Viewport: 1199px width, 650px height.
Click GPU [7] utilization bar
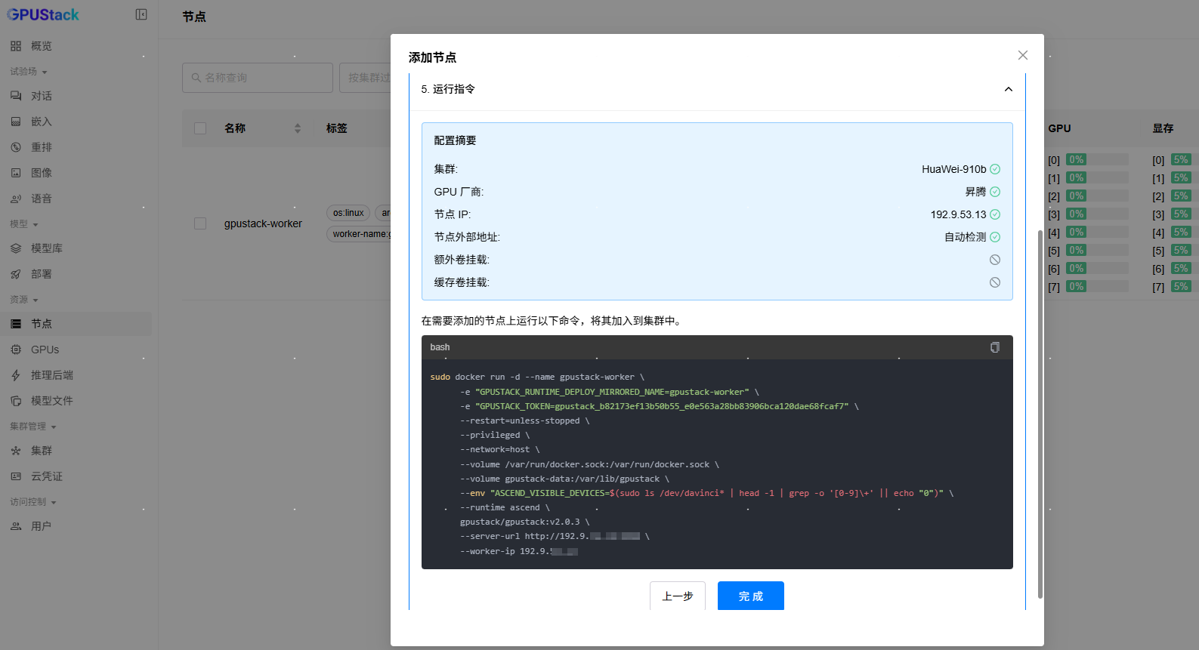[1097, 286]
